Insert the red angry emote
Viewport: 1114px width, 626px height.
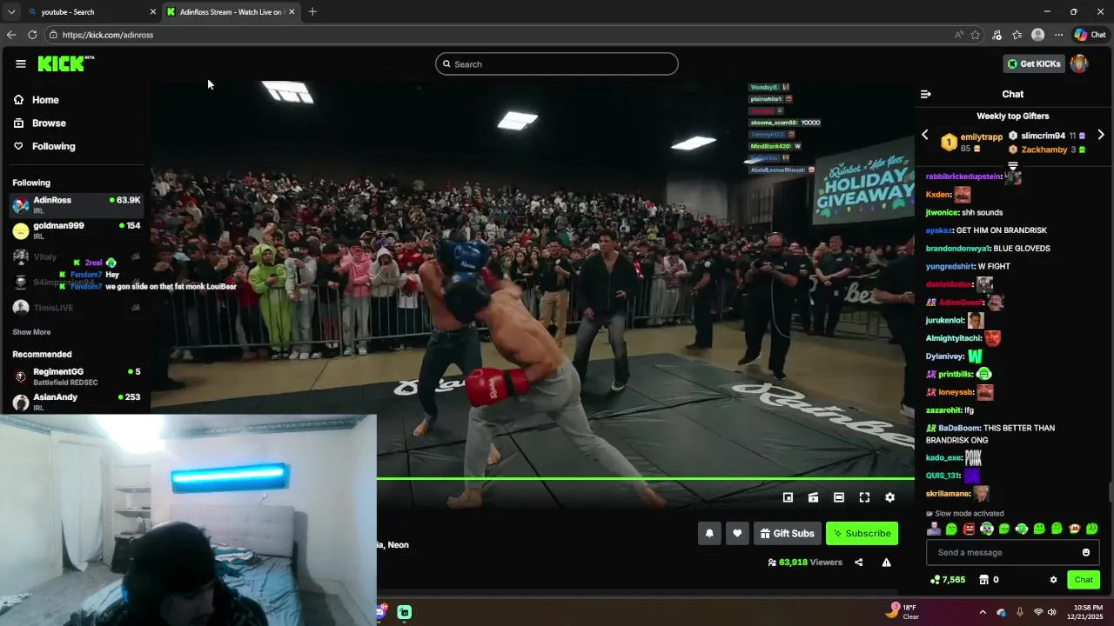[x=969, y=529]
